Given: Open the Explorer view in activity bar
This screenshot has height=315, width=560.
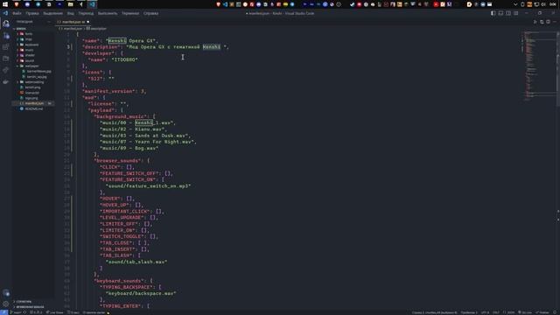Looking at the screenshot, I should (x=6, y=24).
